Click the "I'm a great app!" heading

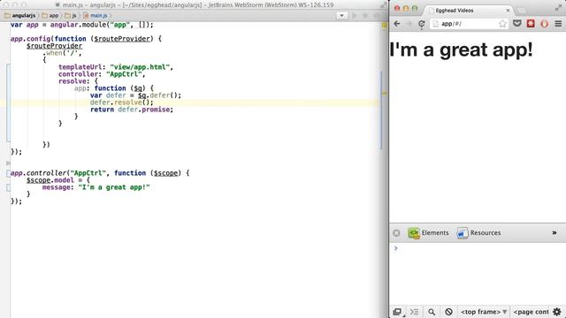coord(461,49)
